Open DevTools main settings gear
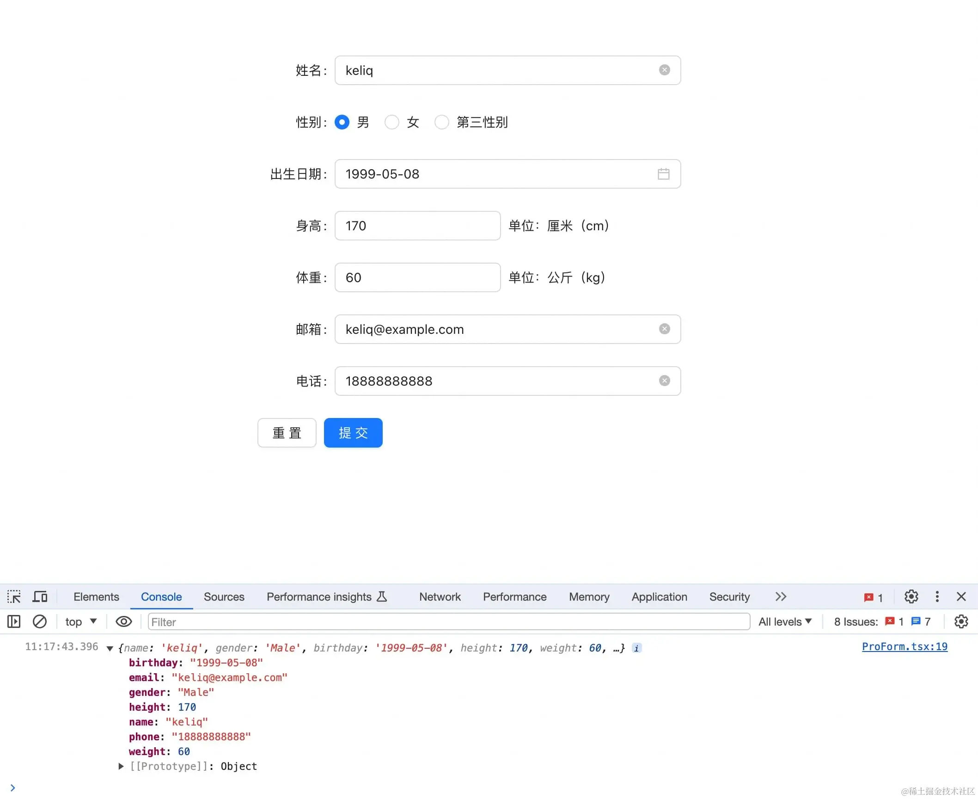Image resolution: width=978 pixels, height=799 pixels. [911, 596]
